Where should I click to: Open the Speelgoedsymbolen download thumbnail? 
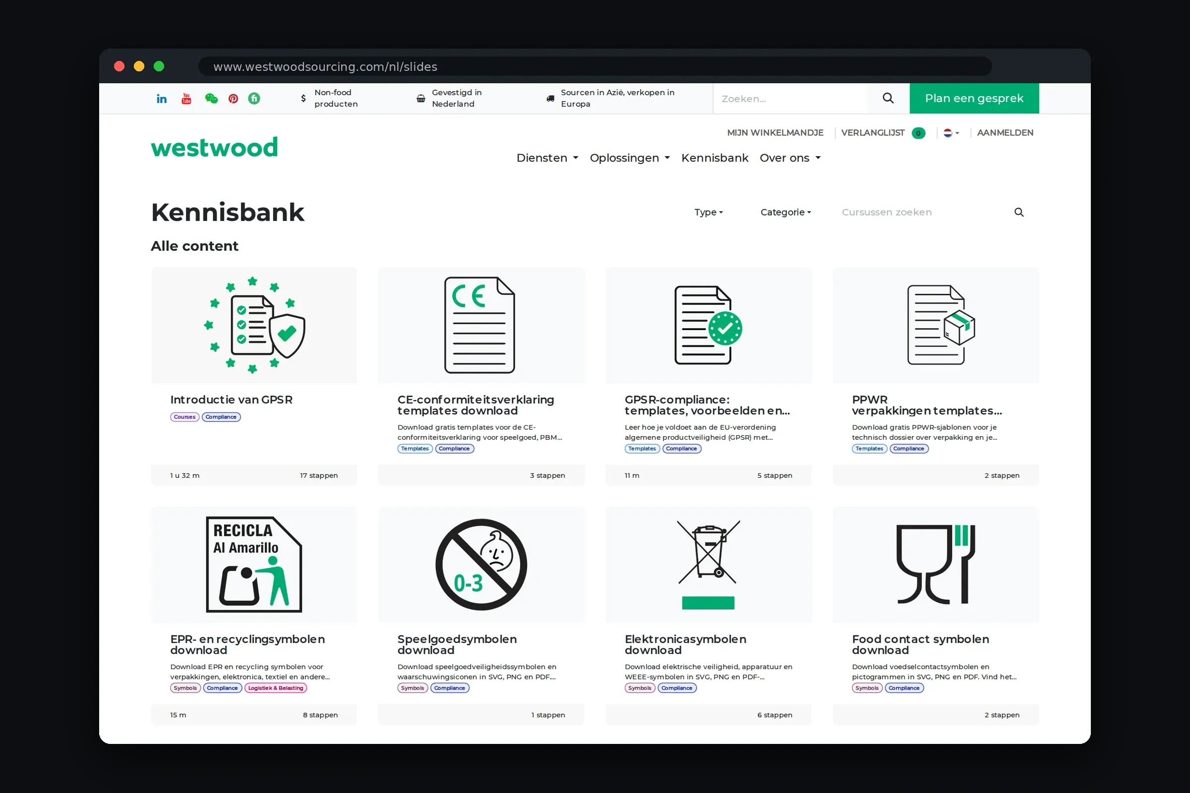point(480,565)
